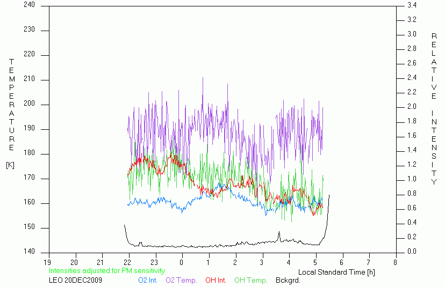
Task: Click the 220 temperature axis value
Action: pos(29,54)
